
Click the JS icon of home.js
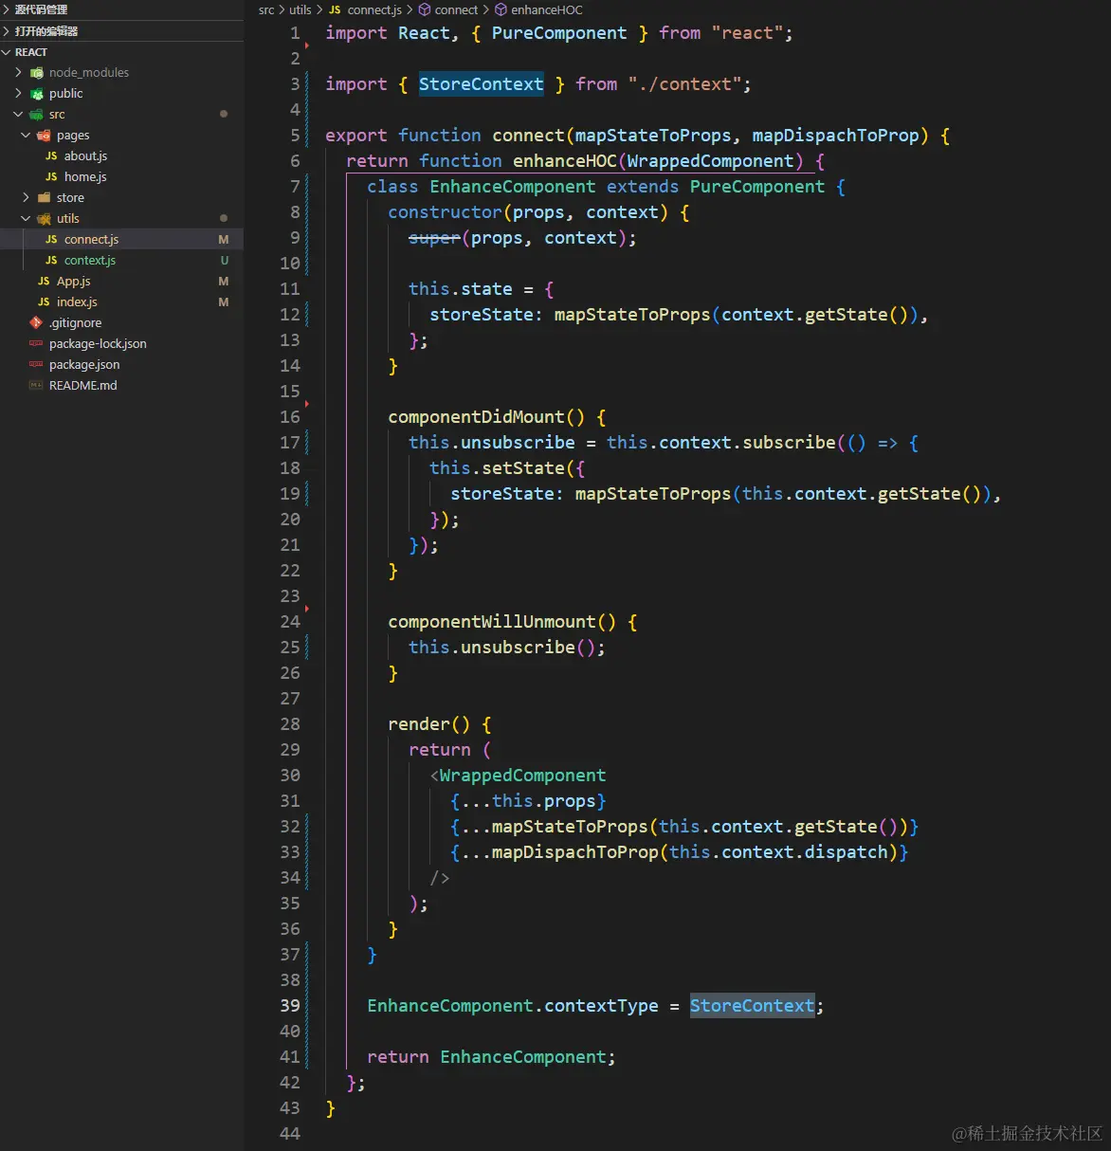click(x=51, y=176)
